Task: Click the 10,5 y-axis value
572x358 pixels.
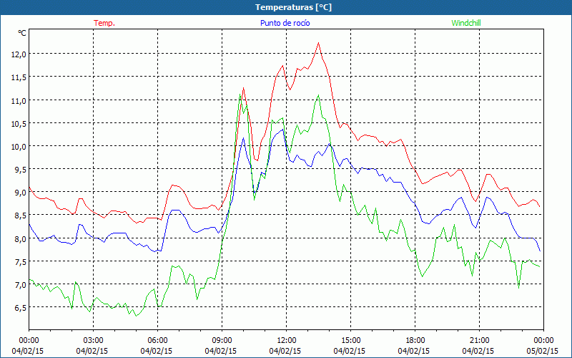Action: 19,123
